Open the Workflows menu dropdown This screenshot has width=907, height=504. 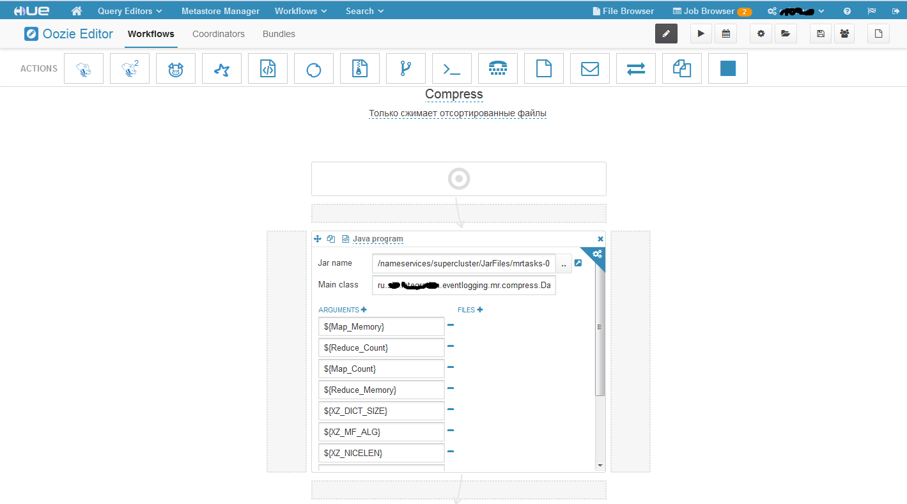pos(300,11)
